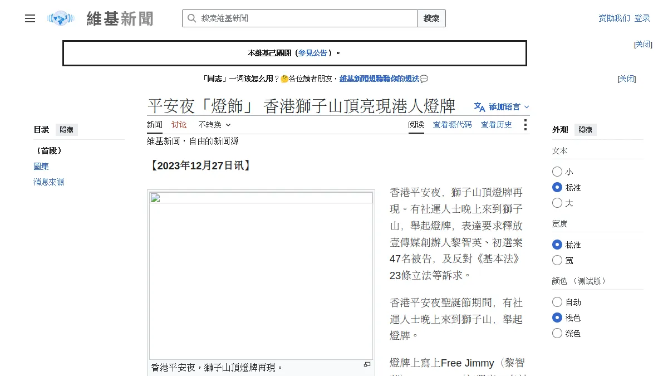This screenshot has height=376, width=668.
Task: Hide the 外观 appearance panel
Action: click(585, 130)
